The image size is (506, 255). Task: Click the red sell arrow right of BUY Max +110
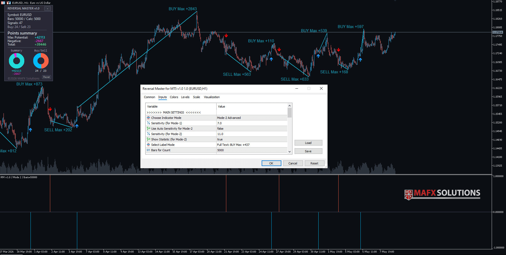click(x=279, y=50)
